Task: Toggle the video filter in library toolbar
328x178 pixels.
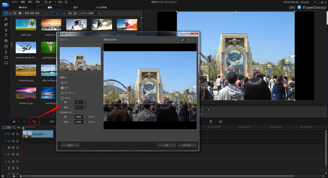Action: click(x=51, y=13)
